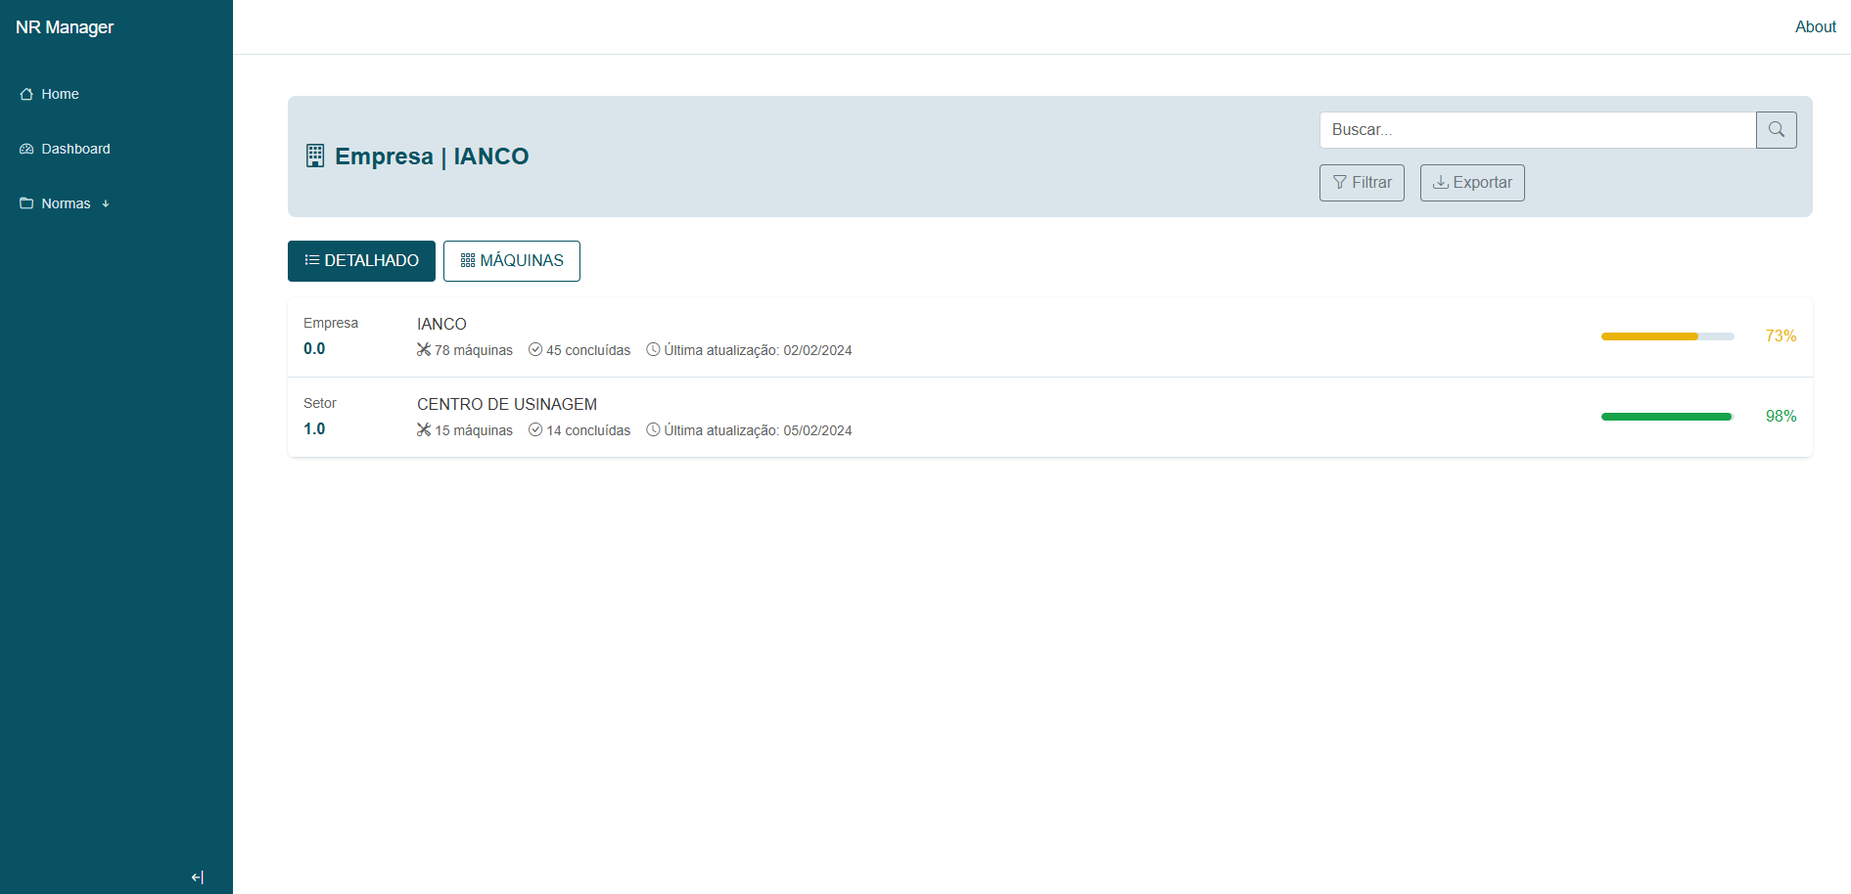The image size is (1851, 894).
Task: Switch to the MÁQUINAS view tab
Action: click(x=512, y=261)
